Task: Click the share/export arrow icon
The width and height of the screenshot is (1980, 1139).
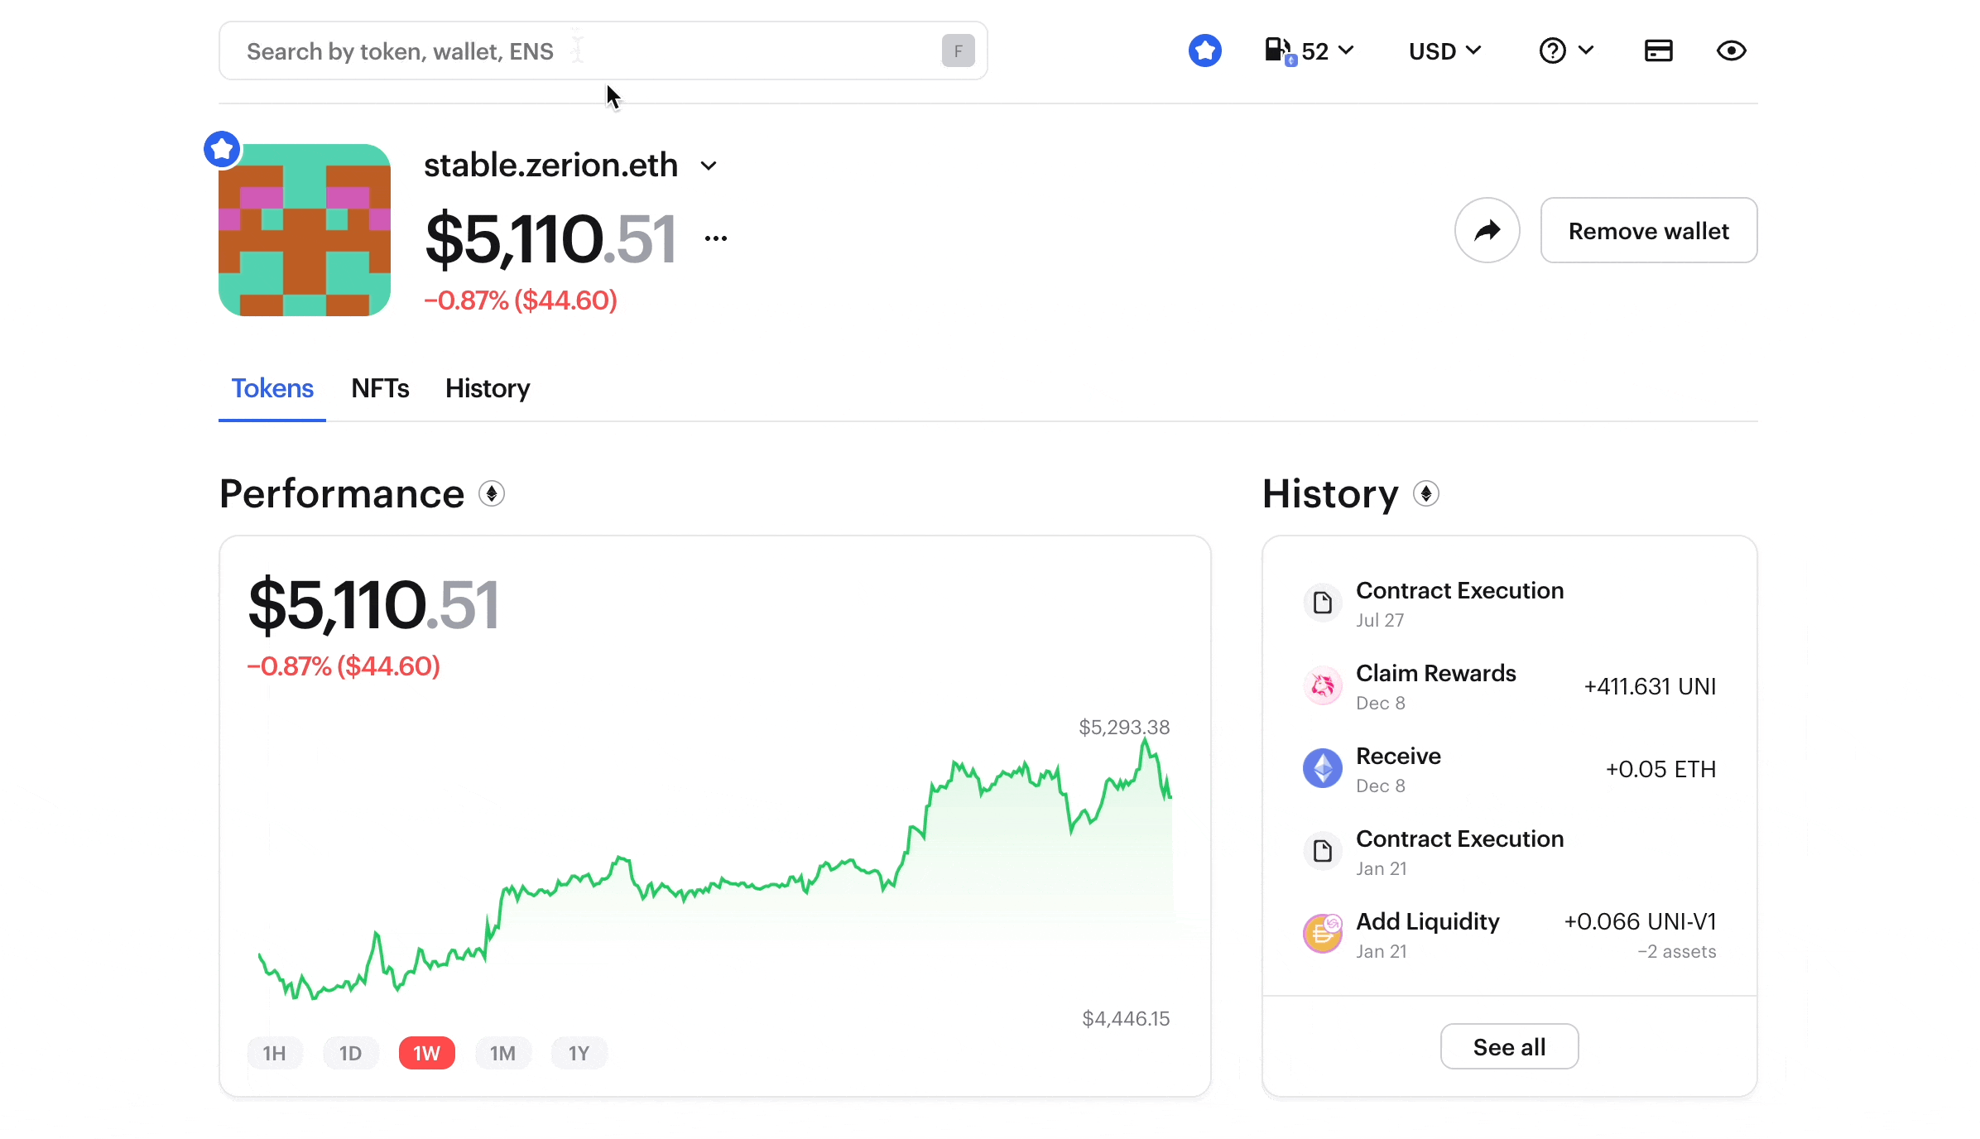Action: pos(1487,229)
